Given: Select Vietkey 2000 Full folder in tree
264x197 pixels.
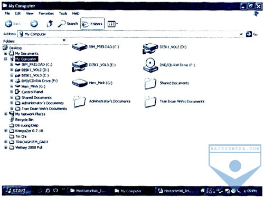Looking at the screenshot, I should [29, 147].
